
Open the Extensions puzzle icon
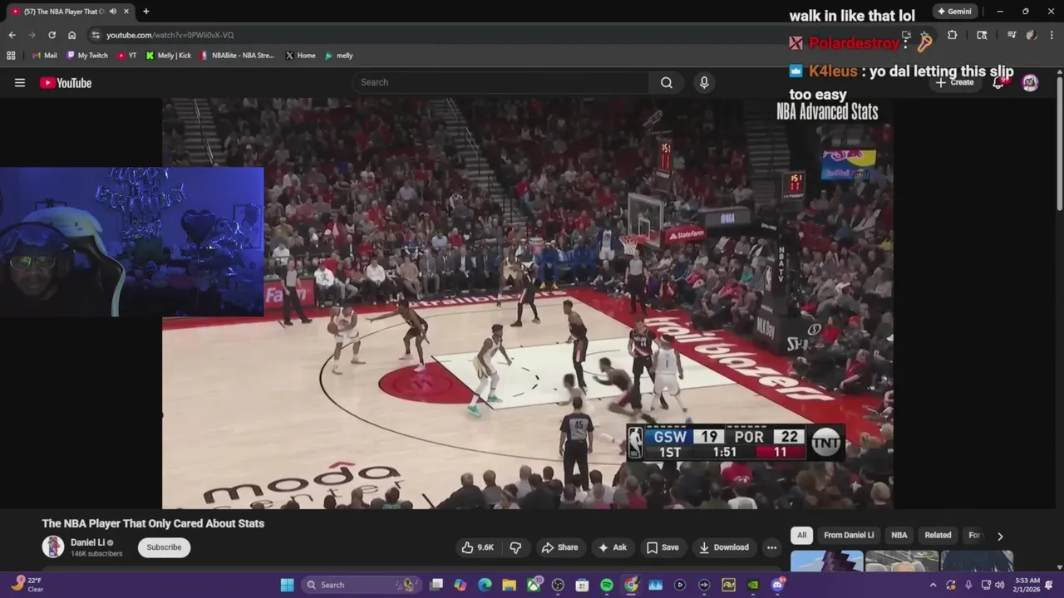click(953, 35)
